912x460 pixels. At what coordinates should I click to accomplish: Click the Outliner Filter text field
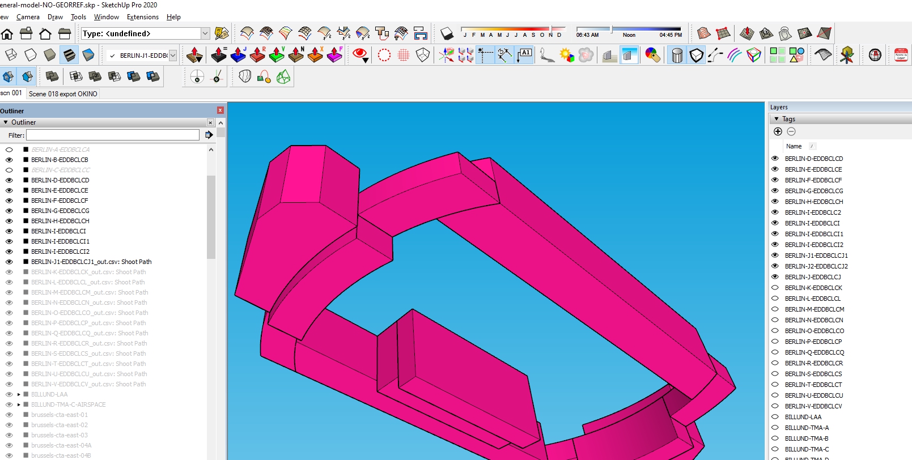pyautogui.click(x=113, y=135)
